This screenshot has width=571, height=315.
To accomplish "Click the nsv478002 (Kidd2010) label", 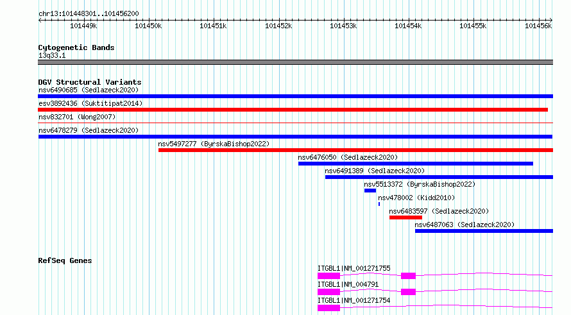I will click(x=416, y=198).
